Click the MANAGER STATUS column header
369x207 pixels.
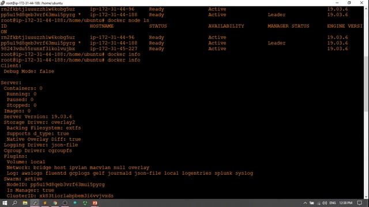tap(288, 26)
